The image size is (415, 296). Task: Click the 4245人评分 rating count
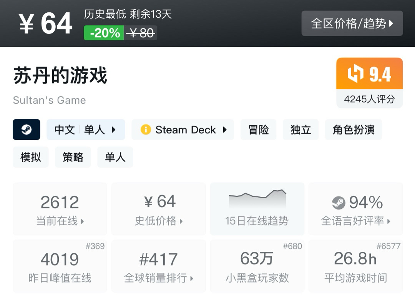point(370,99)
